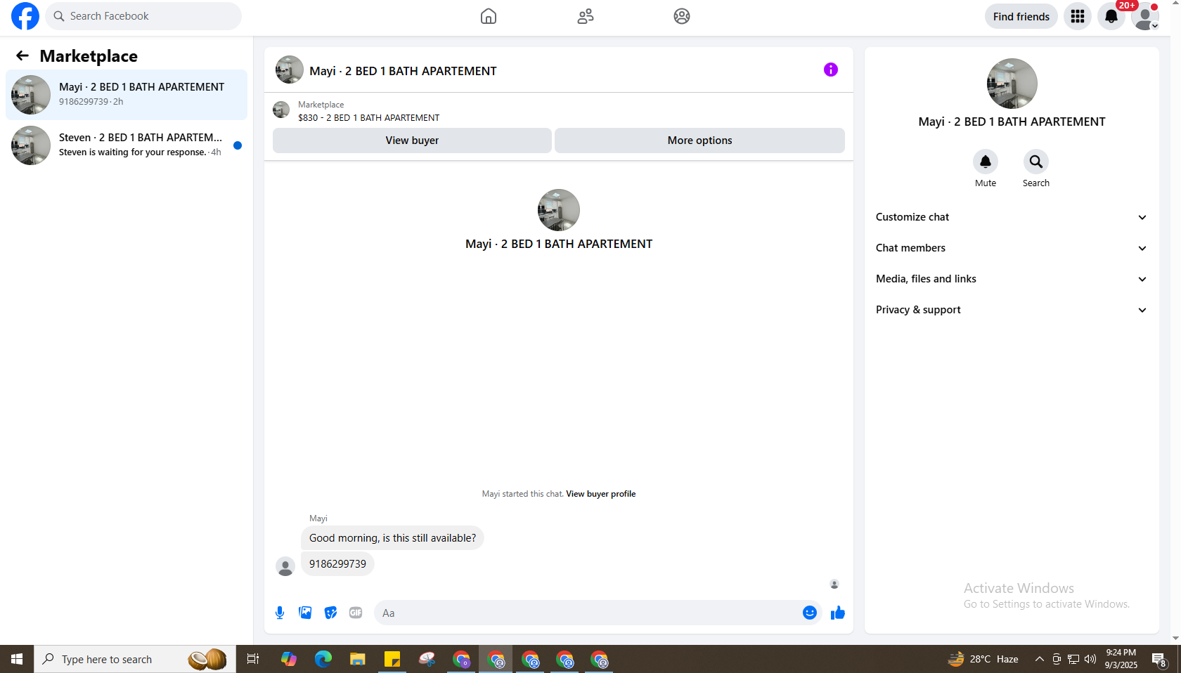Open the Copilot icon in the taskbar
The height and width of the screenshot is (673, 1181).
[288, 659]
